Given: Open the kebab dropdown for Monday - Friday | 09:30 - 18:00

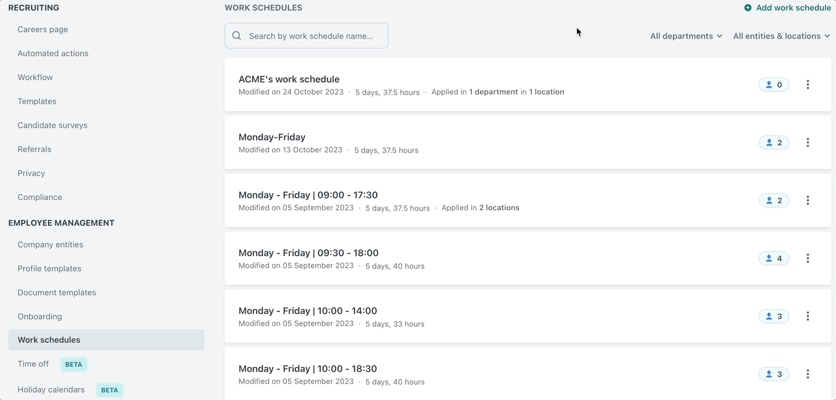Looking at the screenshot, I should (808, 258).
